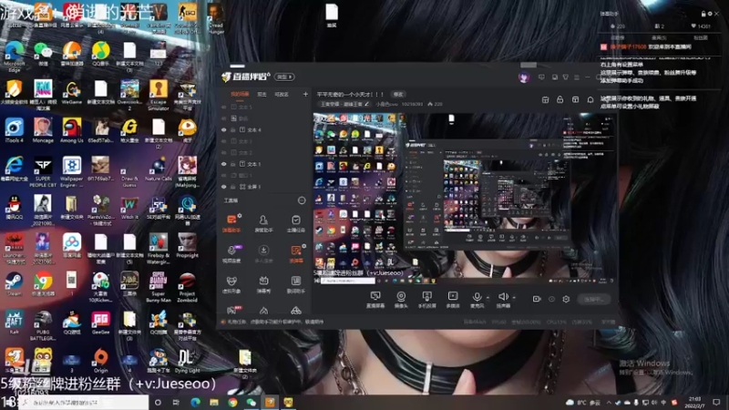Click the user avatar in the companion title bar
Screen dimensions: 729x410
(524, 77)
